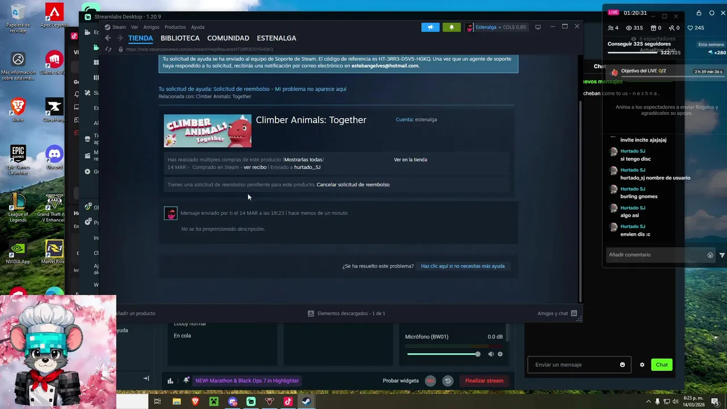The height and width of the screenshot is (409, 727).
Task: Click the message sender avatar
Action: (x=170, y=213)
